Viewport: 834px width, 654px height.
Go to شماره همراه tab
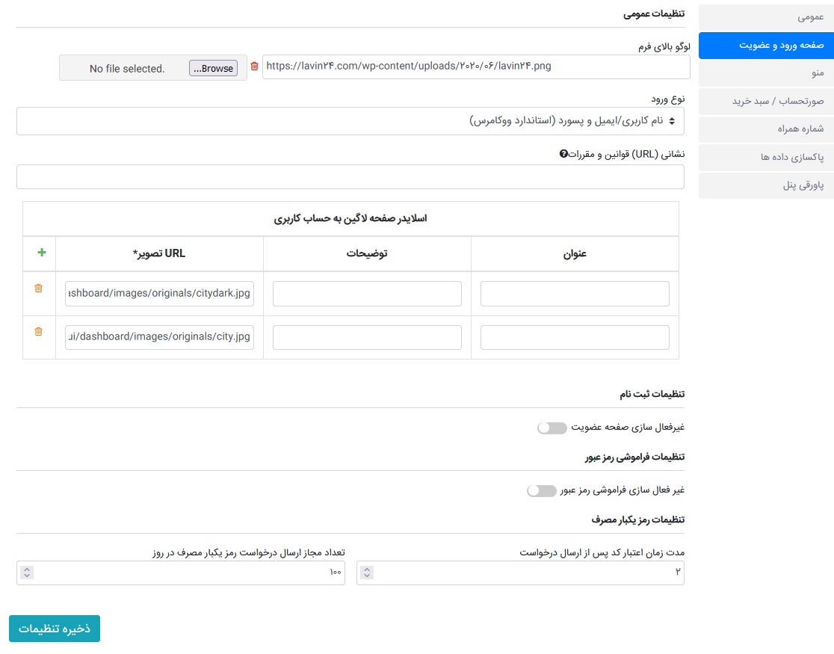click(766, 129)
